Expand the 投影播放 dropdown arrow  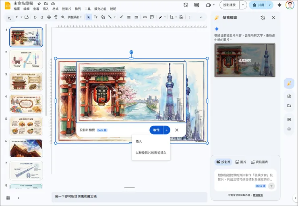tap(243, 5)
